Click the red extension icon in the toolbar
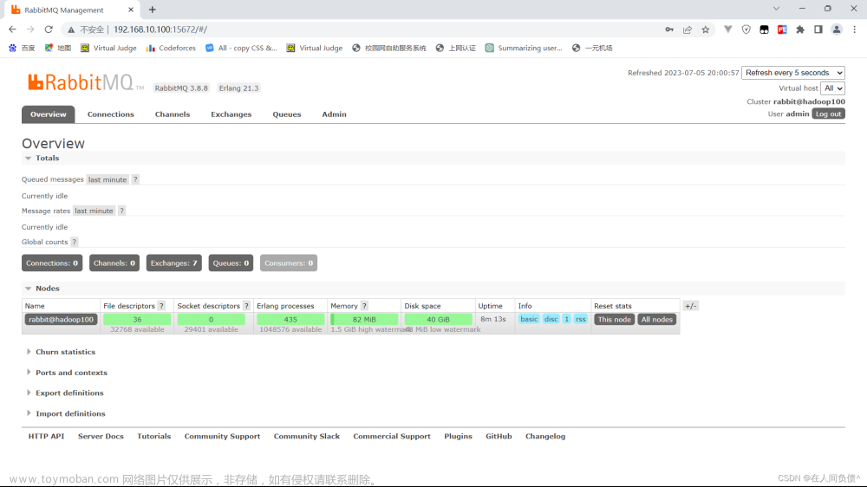The height and width of the screenshot is (487, 867). [x=782, y=29]
